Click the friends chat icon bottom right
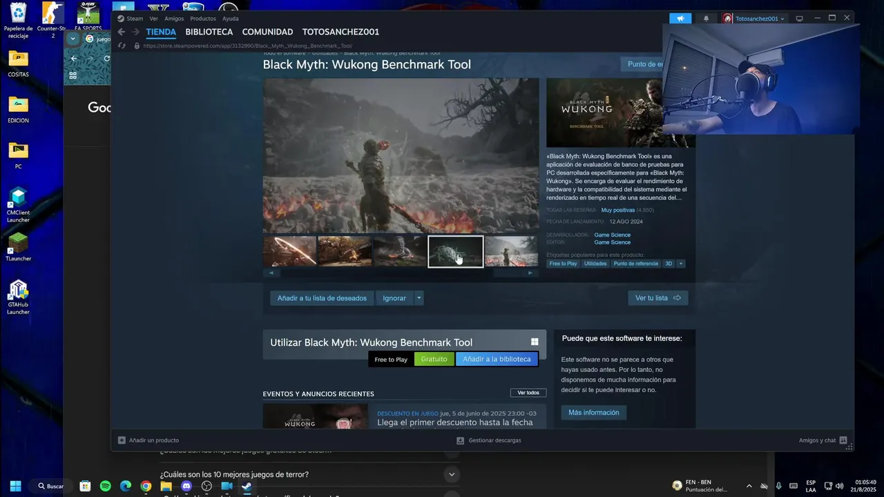884x497 pixels. (x=843, y=440)
